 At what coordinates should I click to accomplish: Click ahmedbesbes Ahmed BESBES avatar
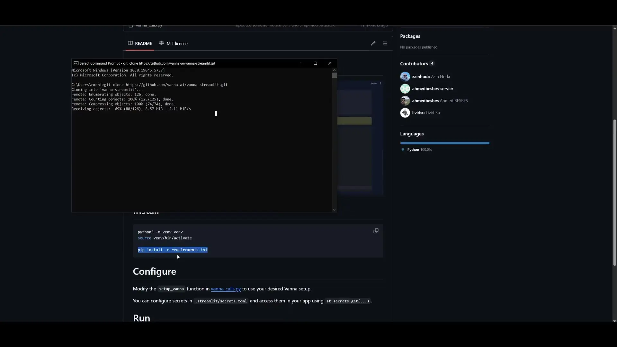[x=405, y=101]
